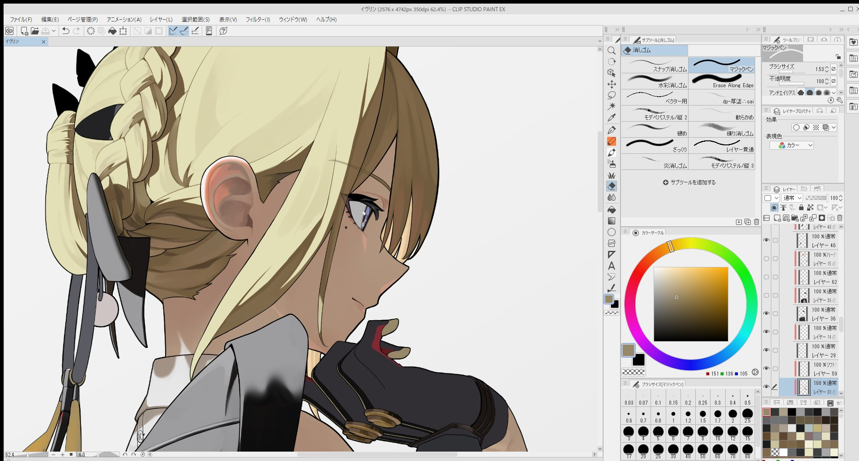Image resolution: width=859 pixels, height=461 pixels.
Task: Select the 練り消しゴム sub tool
Action: [722, 130]
